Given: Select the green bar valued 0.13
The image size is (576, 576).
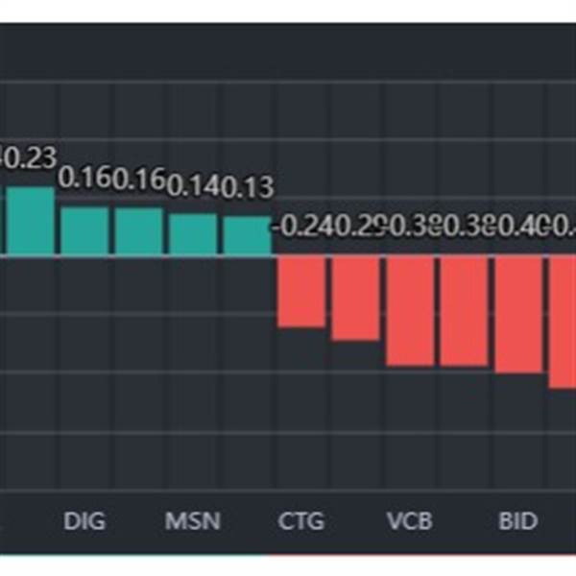Looking at the screenshot, I should (248, 235).
